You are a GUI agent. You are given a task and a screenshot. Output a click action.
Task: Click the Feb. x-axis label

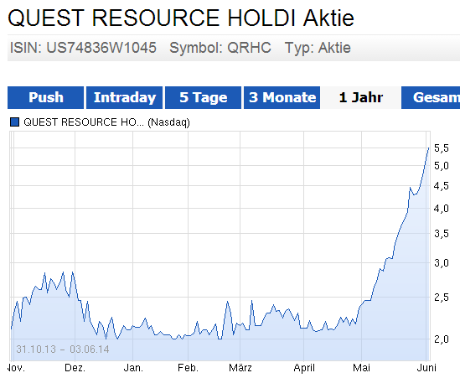(188, 368)
